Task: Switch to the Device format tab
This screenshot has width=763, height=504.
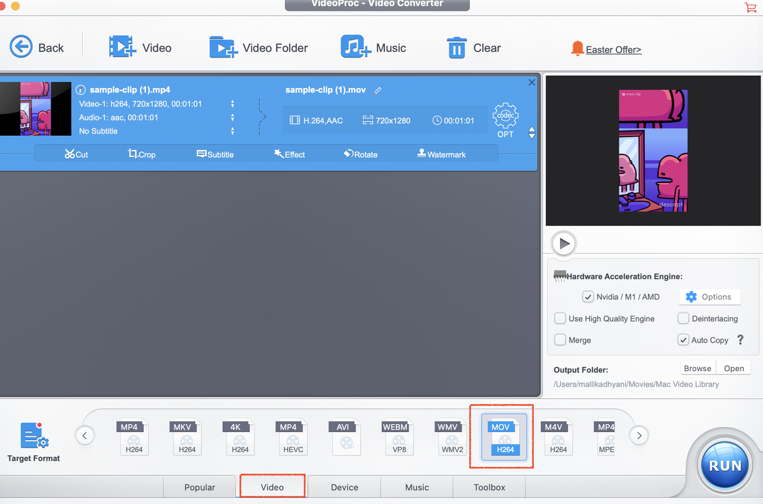Action: pyautogui.click(x=344, y=487)
